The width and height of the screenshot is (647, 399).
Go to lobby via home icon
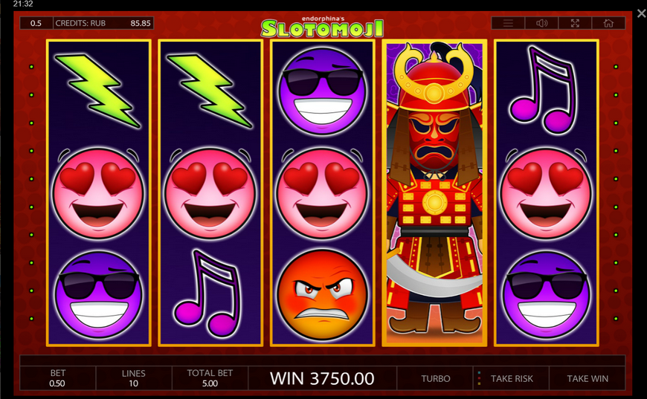pyautogui.click(x=608, y=23)
